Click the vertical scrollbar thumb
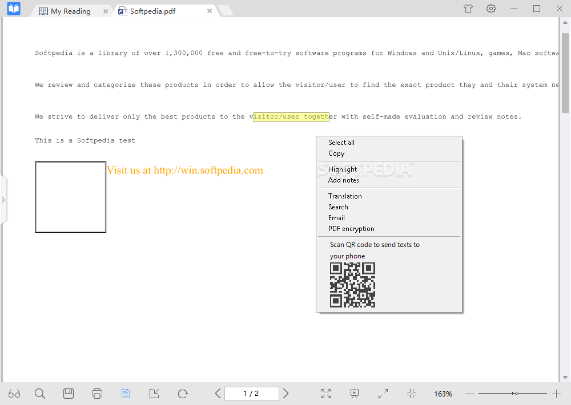The image size is (571, 405). (565, 73)
